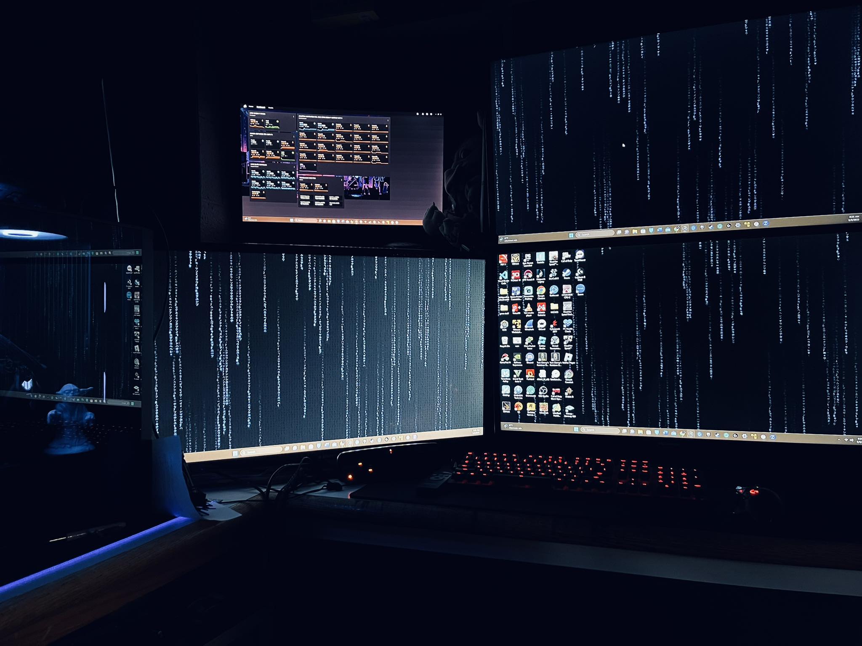Open the Google Chrome desktop shortcut
862x646 pixels.
pyautogui.click(x=541, y=291)
